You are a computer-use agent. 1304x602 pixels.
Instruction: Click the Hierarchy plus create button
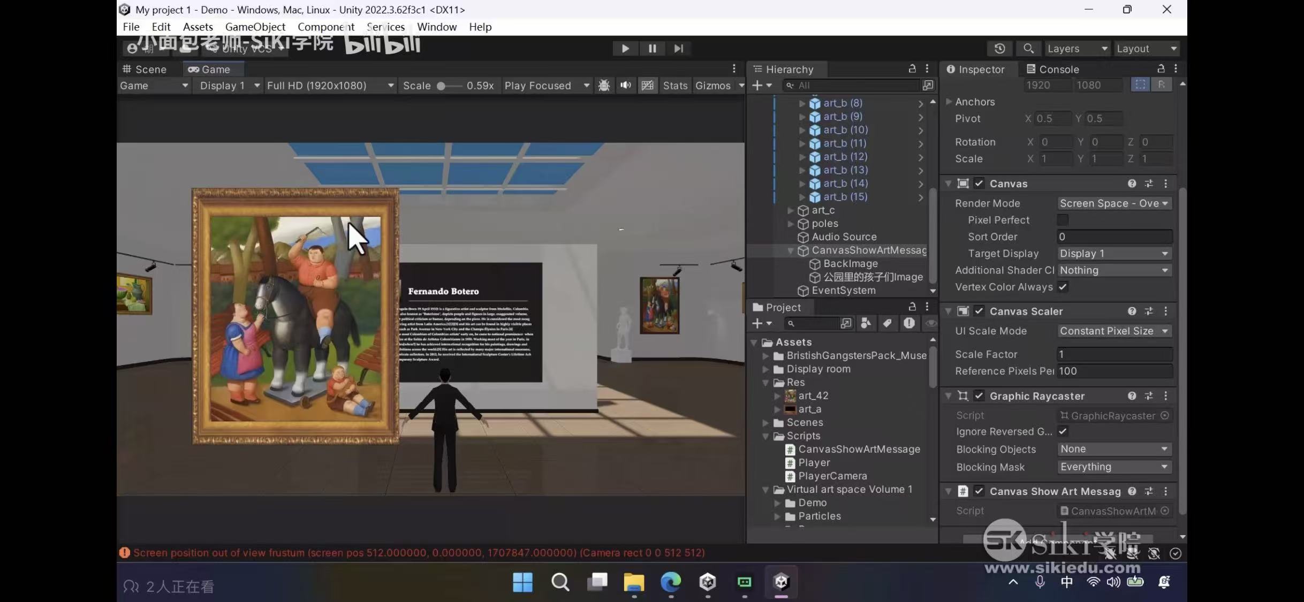757,86
